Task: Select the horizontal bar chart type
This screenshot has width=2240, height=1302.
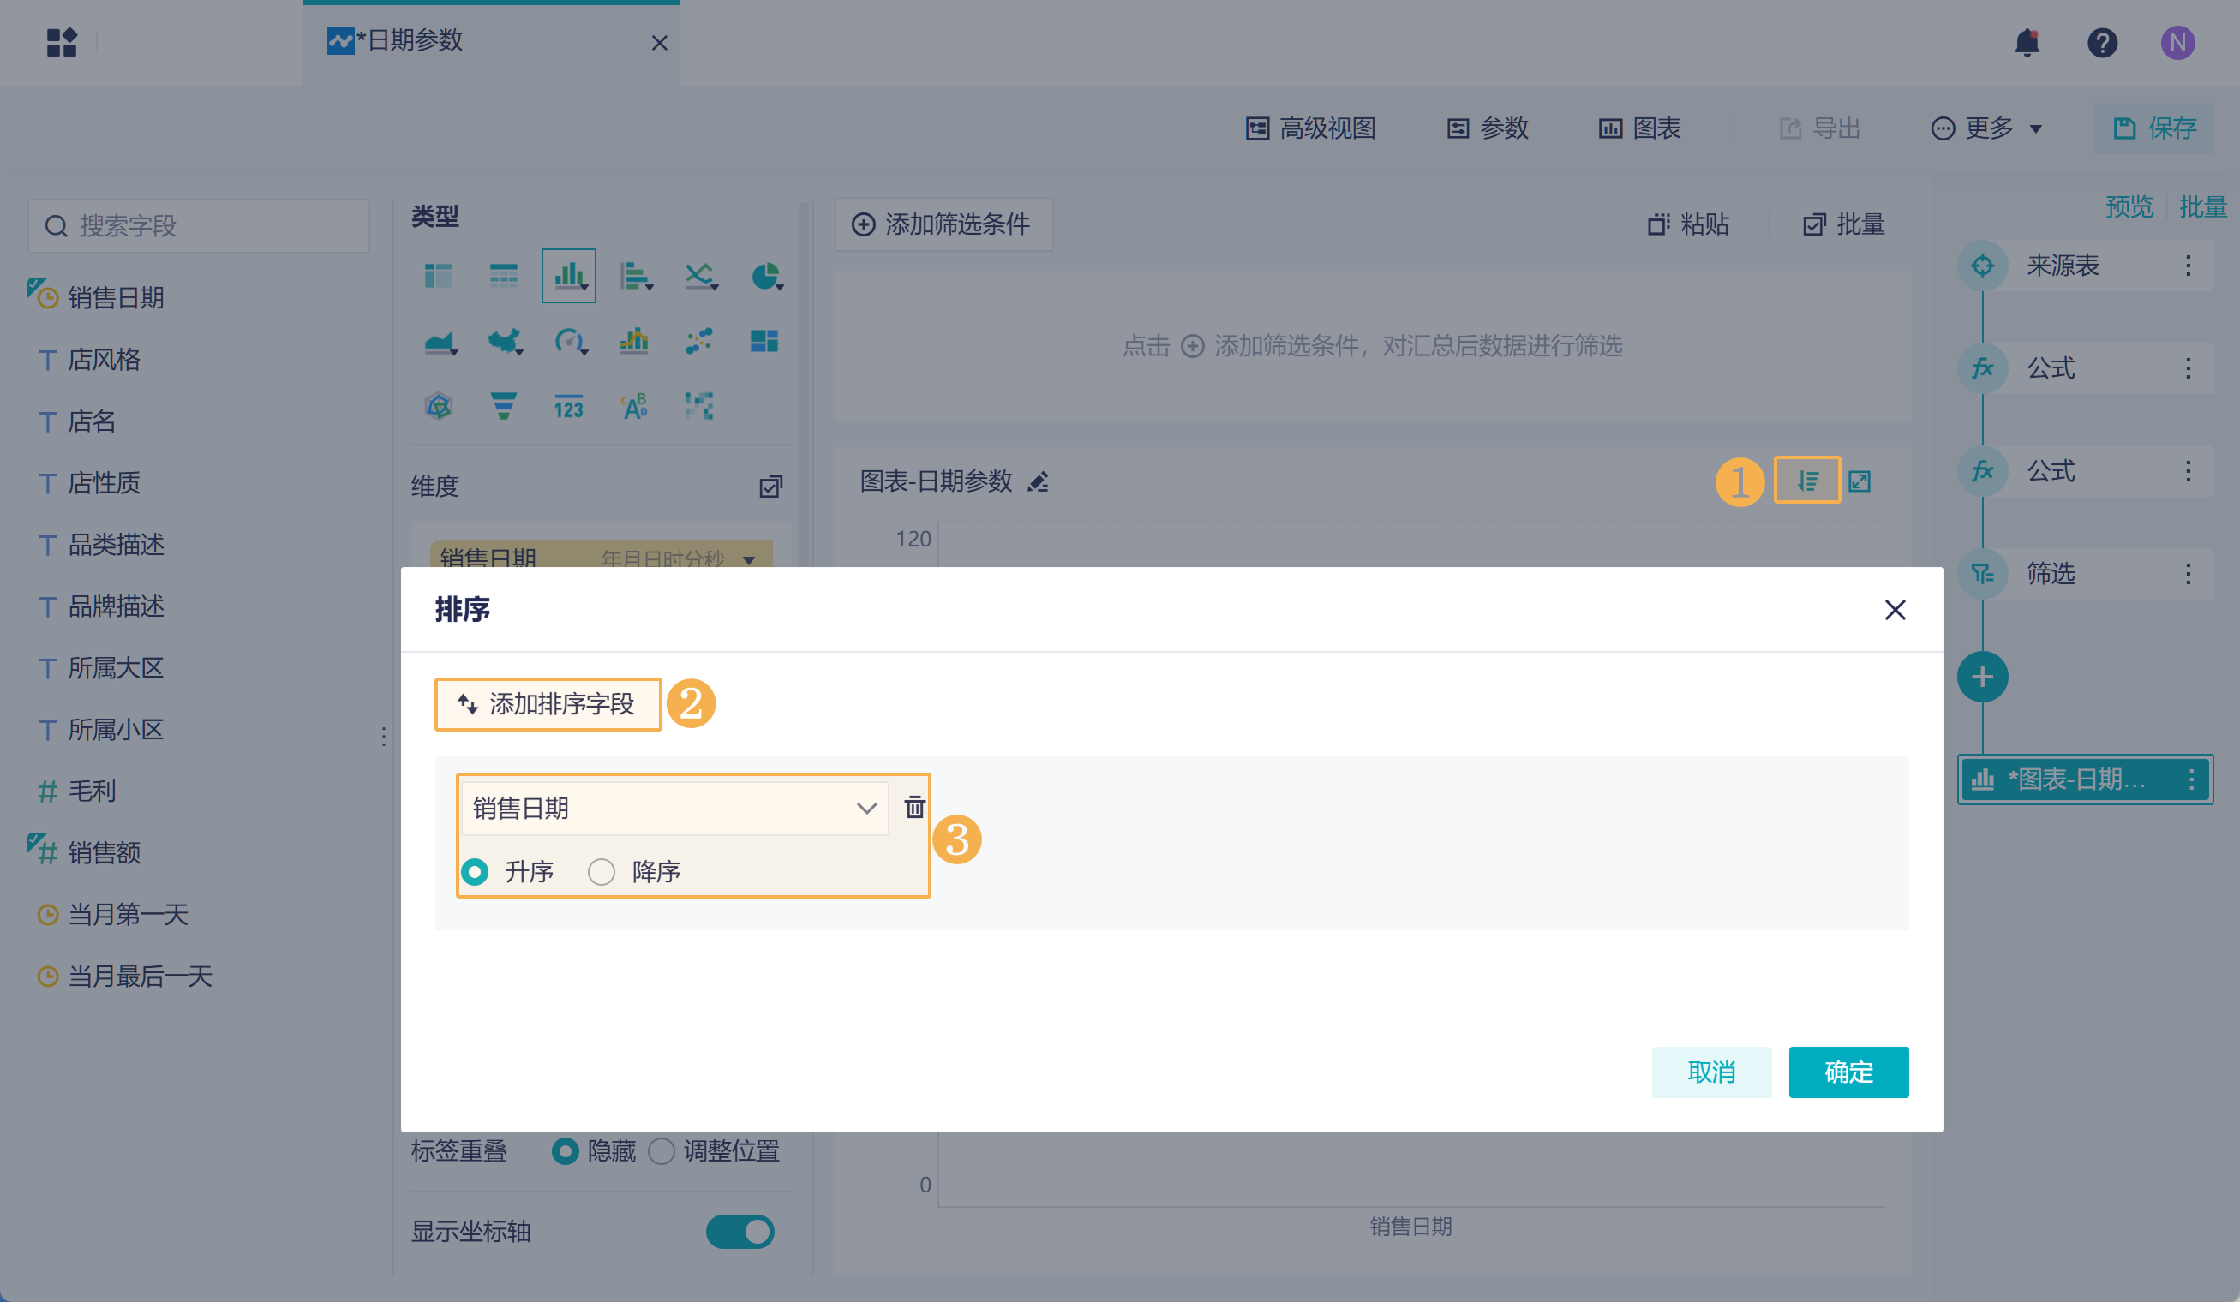Action: click(635, 277)
